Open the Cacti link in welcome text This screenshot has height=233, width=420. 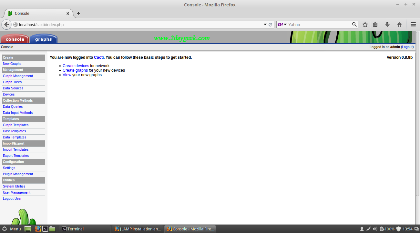click(99, 57)
